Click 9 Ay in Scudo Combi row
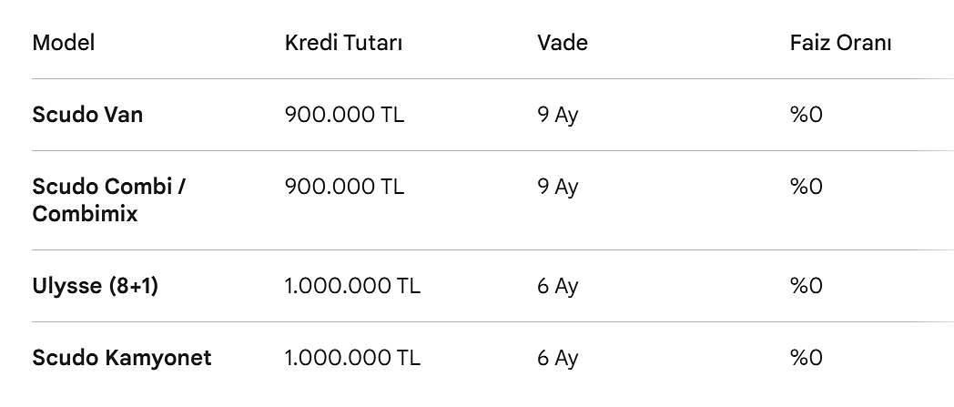The image size is (954, 407). click(x=558, y=187)
